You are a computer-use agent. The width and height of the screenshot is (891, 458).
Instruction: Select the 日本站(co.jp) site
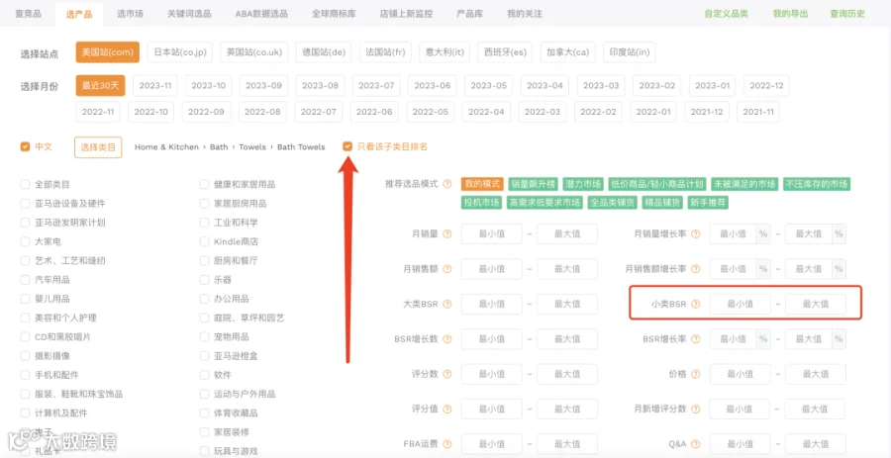tap(180, 52)
